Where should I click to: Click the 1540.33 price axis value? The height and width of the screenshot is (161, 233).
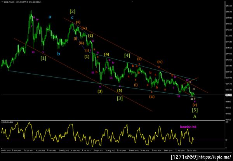point(228,48)
